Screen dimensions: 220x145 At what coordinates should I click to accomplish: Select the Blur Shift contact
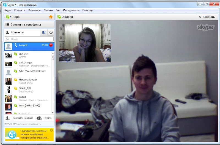pyautogui.click(x=28, y=55)
